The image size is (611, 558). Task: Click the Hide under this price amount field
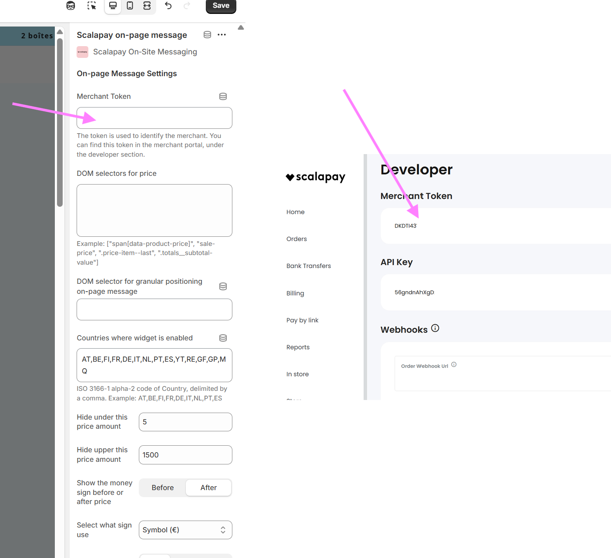185,422
